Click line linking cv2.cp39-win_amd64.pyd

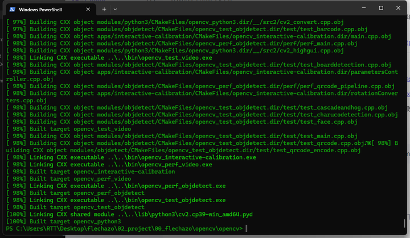[x=129, y=215]
